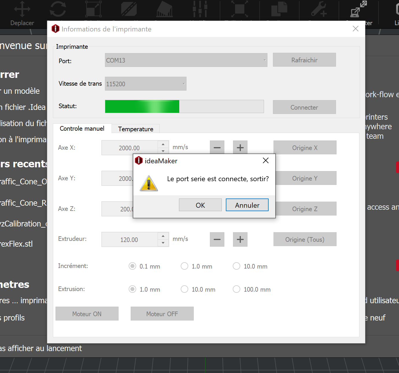The image size is (399, 373).
Task: Click the Axe X speed input field
Action: 130,148
